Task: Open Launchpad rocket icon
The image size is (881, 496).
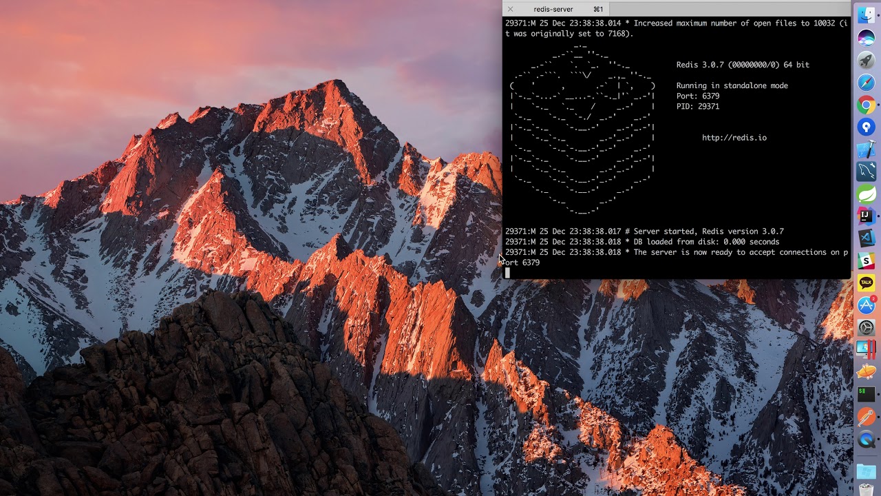Action: tap(867, 61)
